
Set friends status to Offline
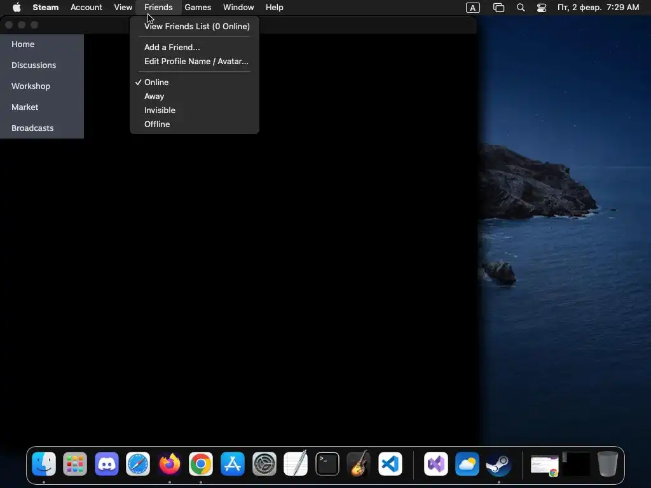195,124
